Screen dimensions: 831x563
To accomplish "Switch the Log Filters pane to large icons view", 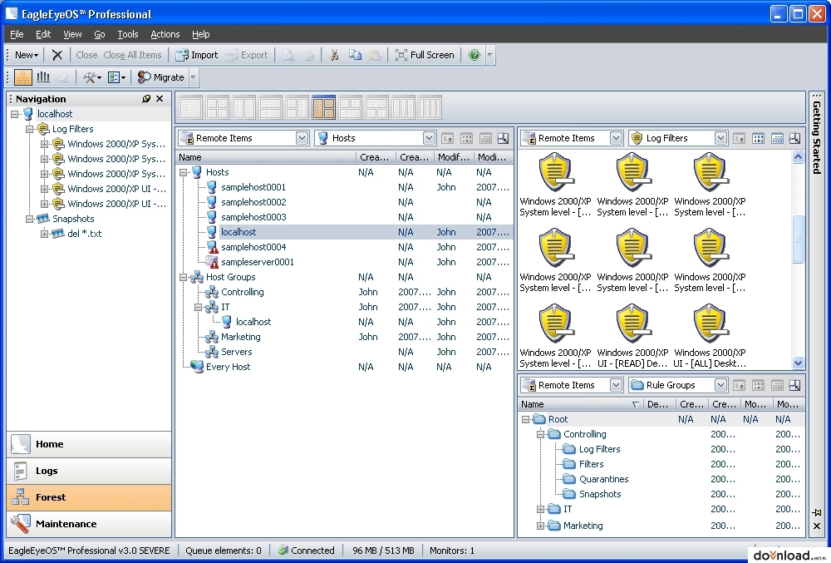I will (x=740, y=138).
